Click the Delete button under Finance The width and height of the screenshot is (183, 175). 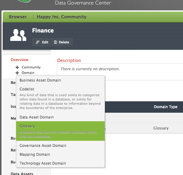pyautogui.click(x=61, y=42)
